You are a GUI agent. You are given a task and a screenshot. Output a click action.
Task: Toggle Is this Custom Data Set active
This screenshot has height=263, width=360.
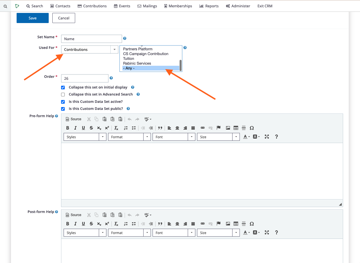pyautogui.click(x=63, y=102)
